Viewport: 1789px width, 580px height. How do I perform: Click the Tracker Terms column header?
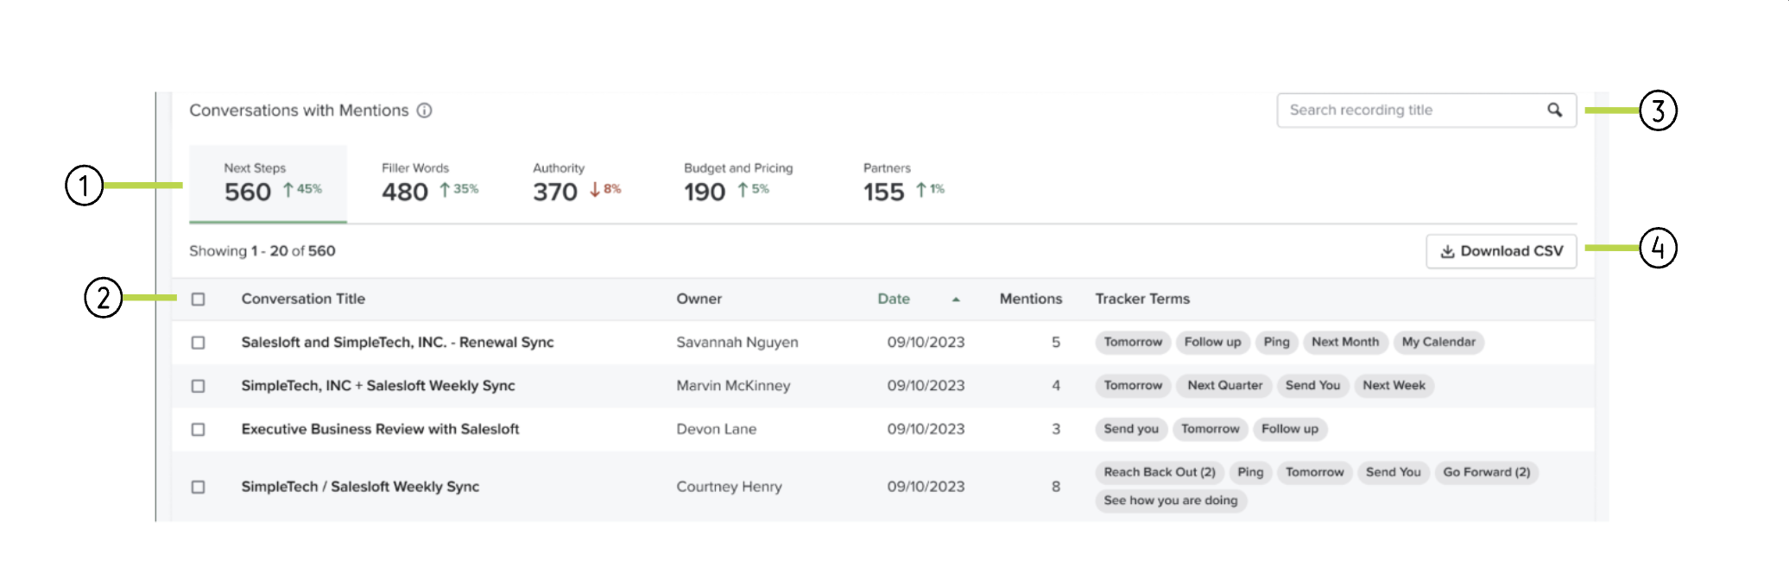point(1142,299)
